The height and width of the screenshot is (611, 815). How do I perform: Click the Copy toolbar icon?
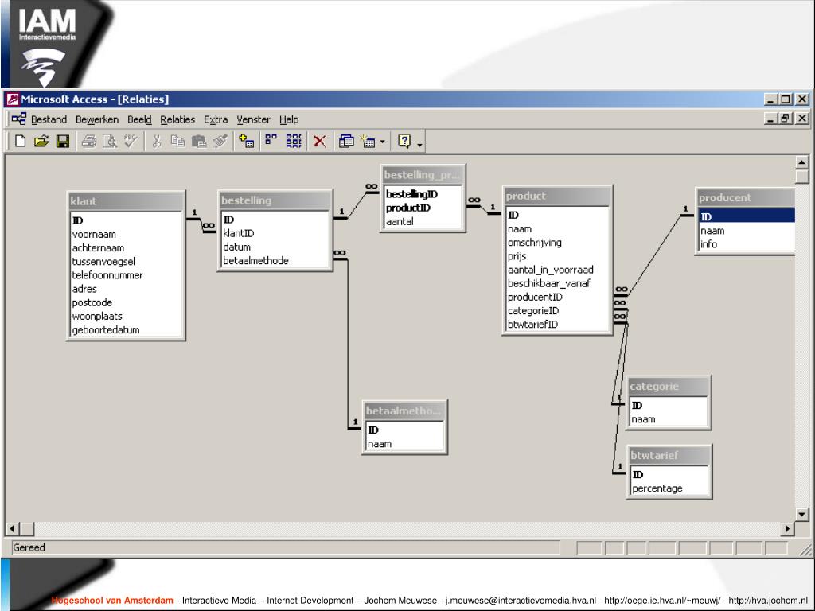(x=177, y=141)
